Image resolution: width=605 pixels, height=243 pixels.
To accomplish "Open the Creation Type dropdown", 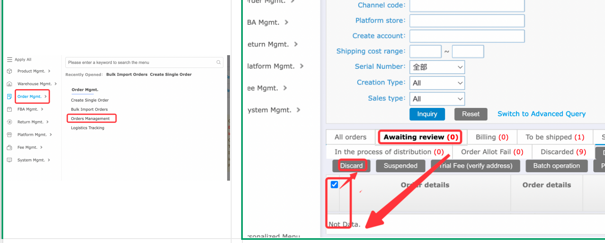I will pos(437,83).
